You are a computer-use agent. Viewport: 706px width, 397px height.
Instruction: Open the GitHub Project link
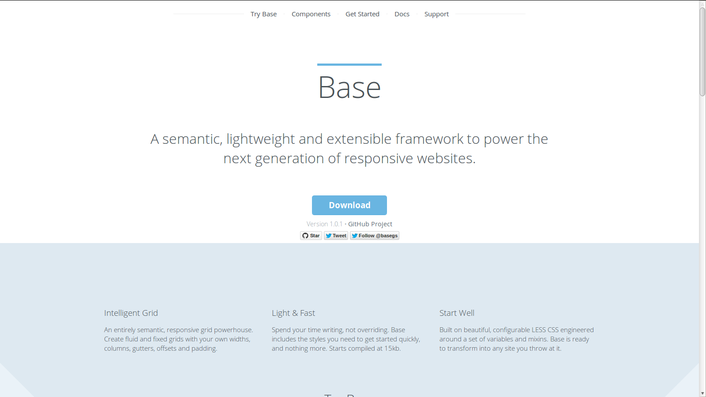(x=370, y=224)
